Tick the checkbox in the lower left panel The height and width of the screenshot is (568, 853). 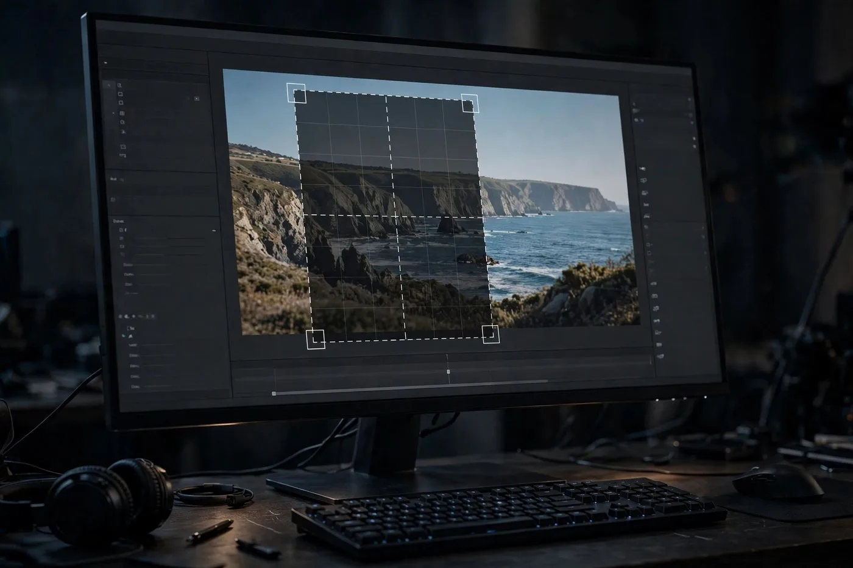coord(129,328)
